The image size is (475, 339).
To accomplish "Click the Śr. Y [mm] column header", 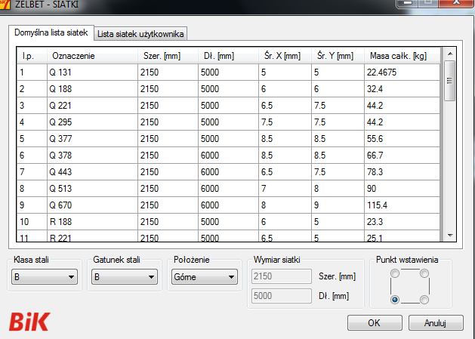I will (338, 56).
